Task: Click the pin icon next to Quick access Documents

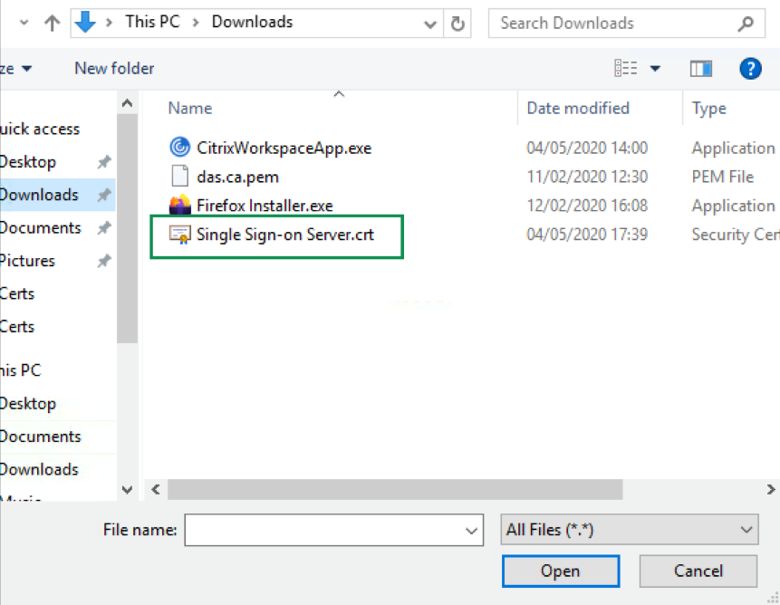Action: (104, 227)
